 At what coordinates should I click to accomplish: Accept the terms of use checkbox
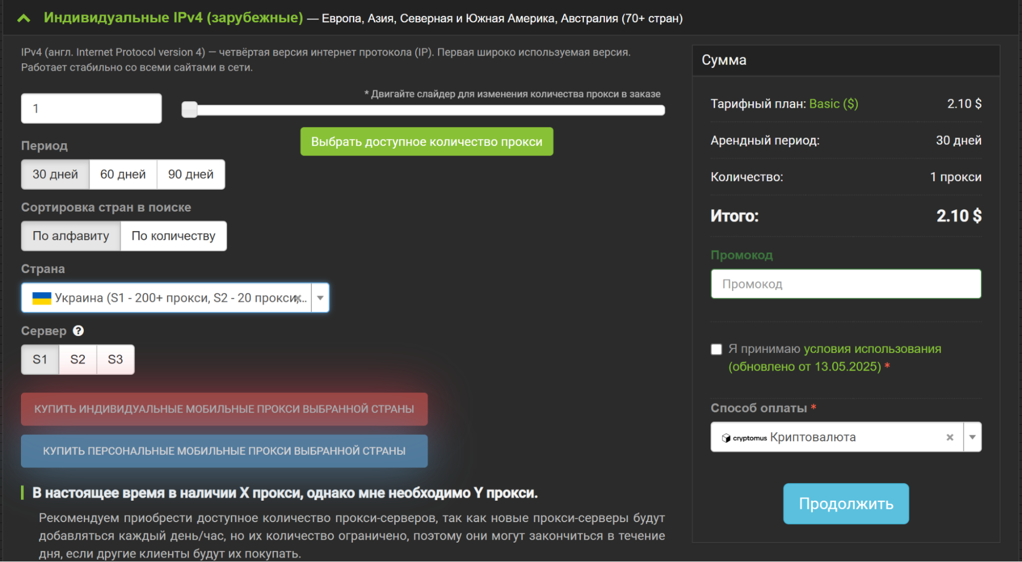(x=716, y=349)
